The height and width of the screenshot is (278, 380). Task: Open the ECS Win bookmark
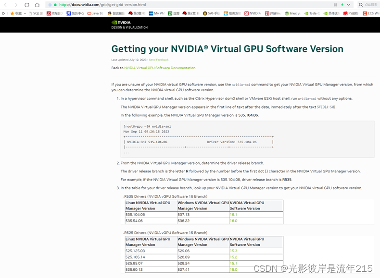(371, 13)
